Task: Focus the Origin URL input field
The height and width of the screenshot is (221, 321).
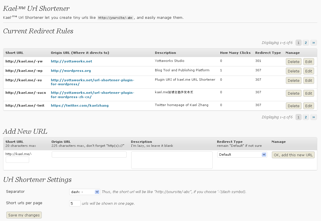Action: 89,155
